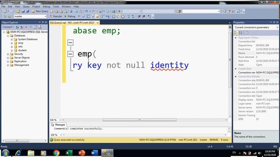Click the Cancel Executing Query stop icon
Image resolution: width=280 pixels, height=157 pixels.
click(x=79, y=17)
